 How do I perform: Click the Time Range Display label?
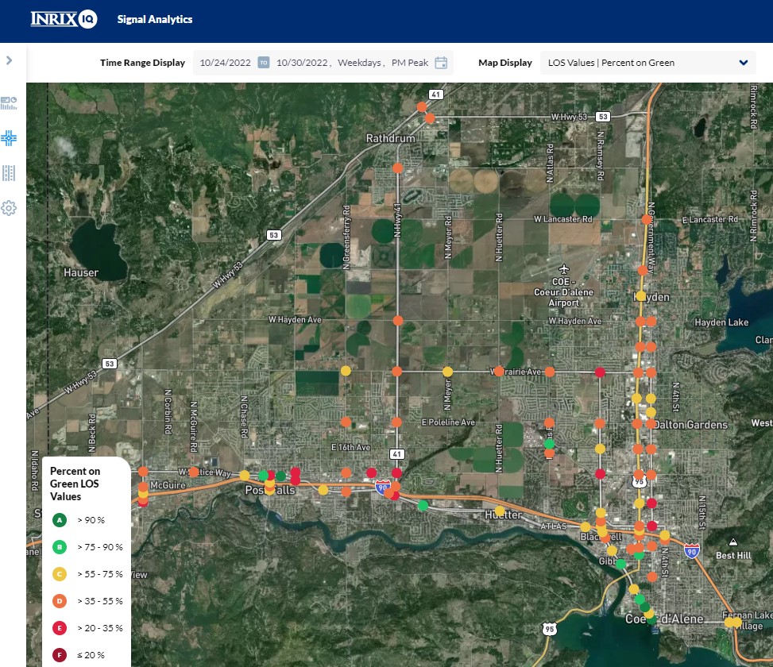[142, 63]
